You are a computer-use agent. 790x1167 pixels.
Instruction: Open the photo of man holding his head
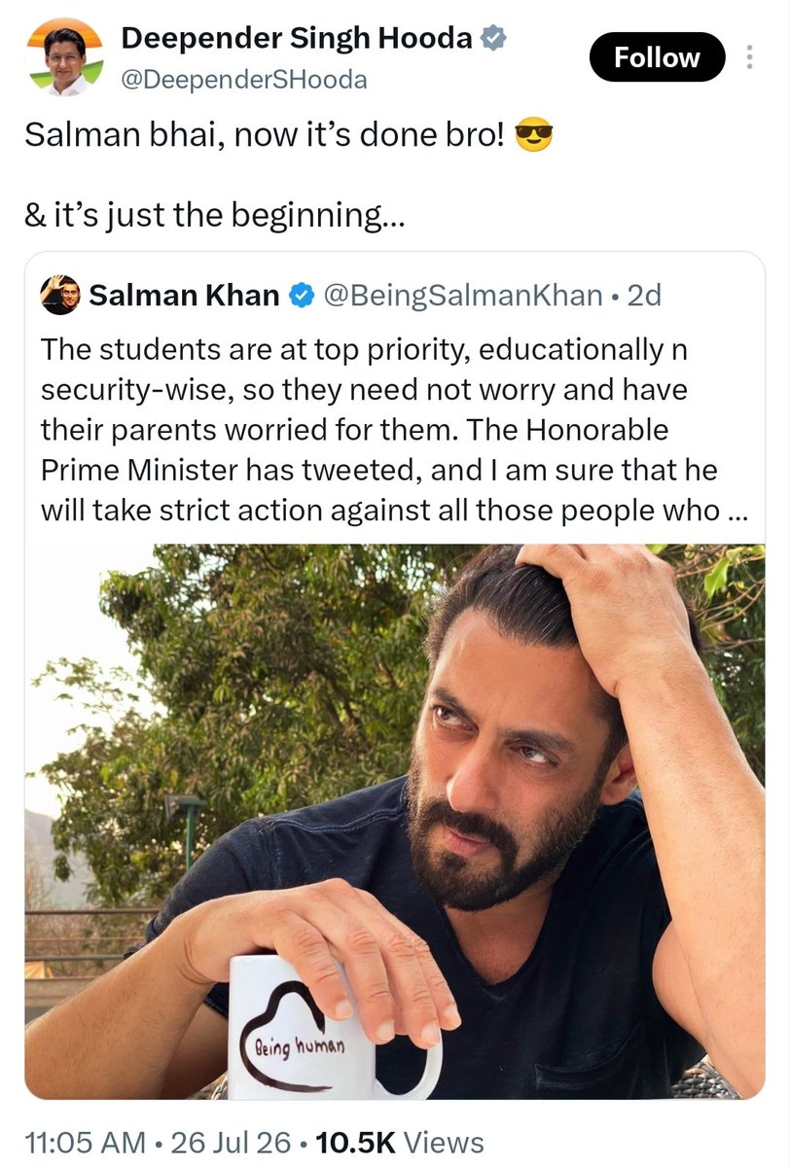[395, 822]
